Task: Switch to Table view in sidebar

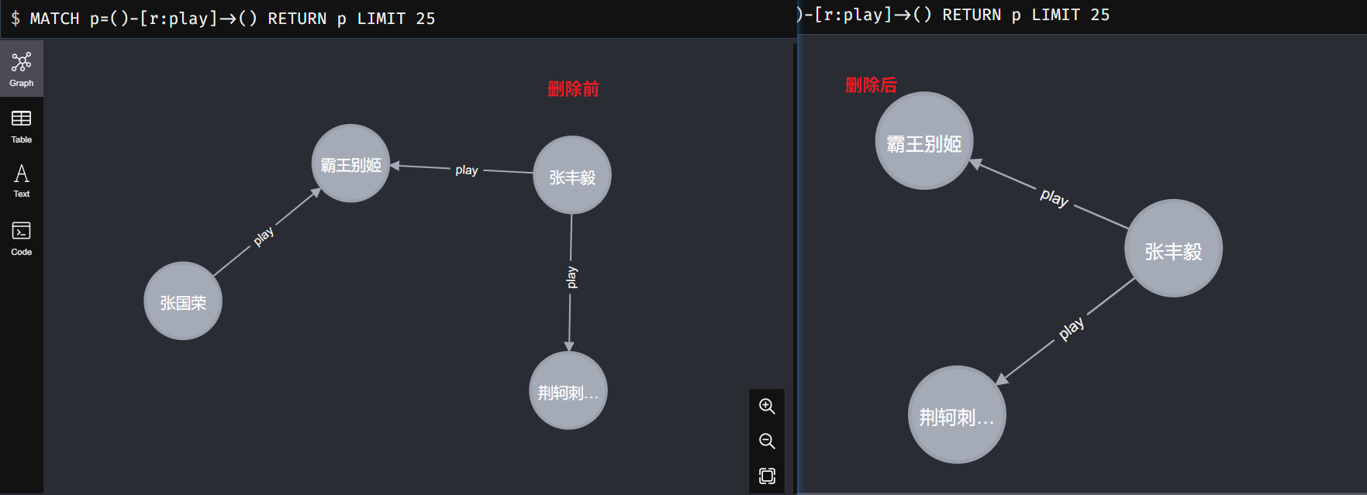Action: 22,126
